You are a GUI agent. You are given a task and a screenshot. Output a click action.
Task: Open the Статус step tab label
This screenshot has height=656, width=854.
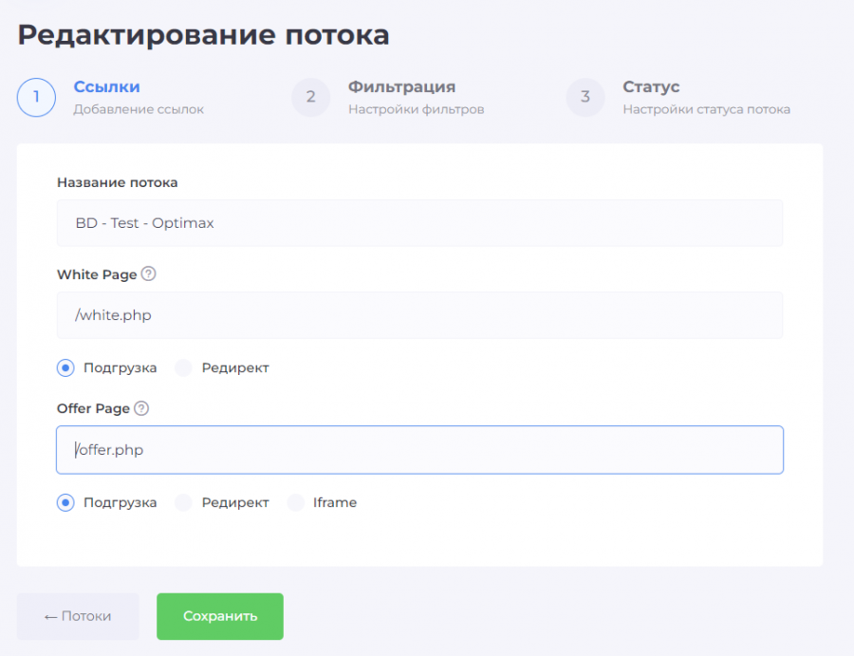pos(651,86)
